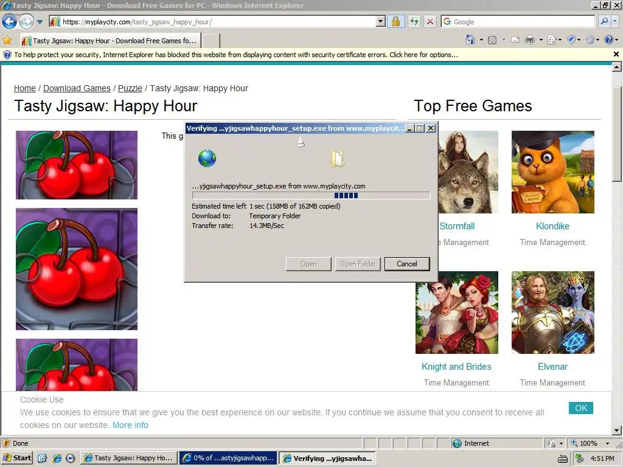Go back with the Back arrow button
623x467 pixels.
pos(10,21)
